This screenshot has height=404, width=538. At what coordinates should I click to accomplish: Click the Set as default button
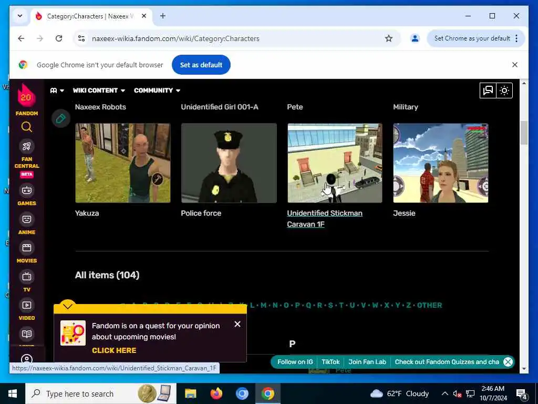tap(201, 65)
